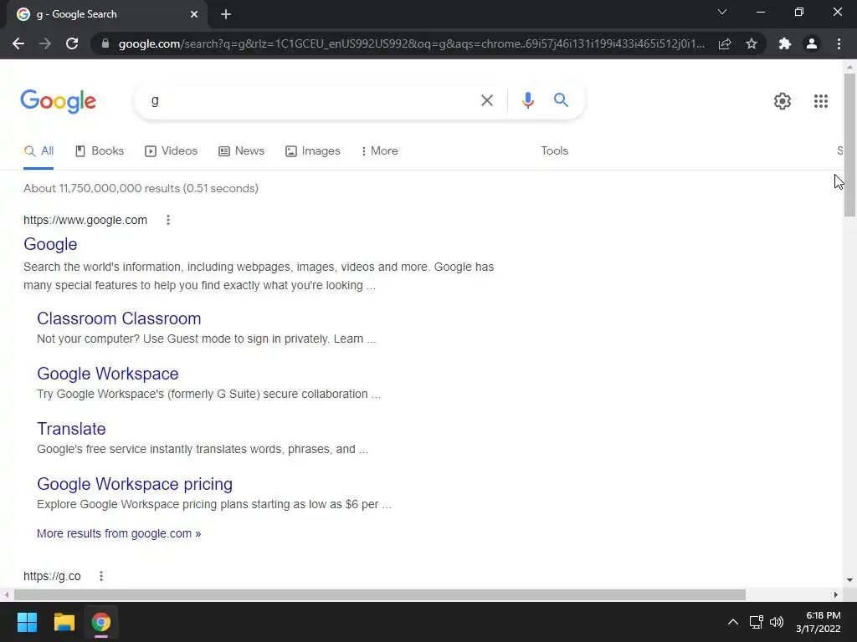Click the address bar URL
Screen dimensions: 857x642
[411, 43]
